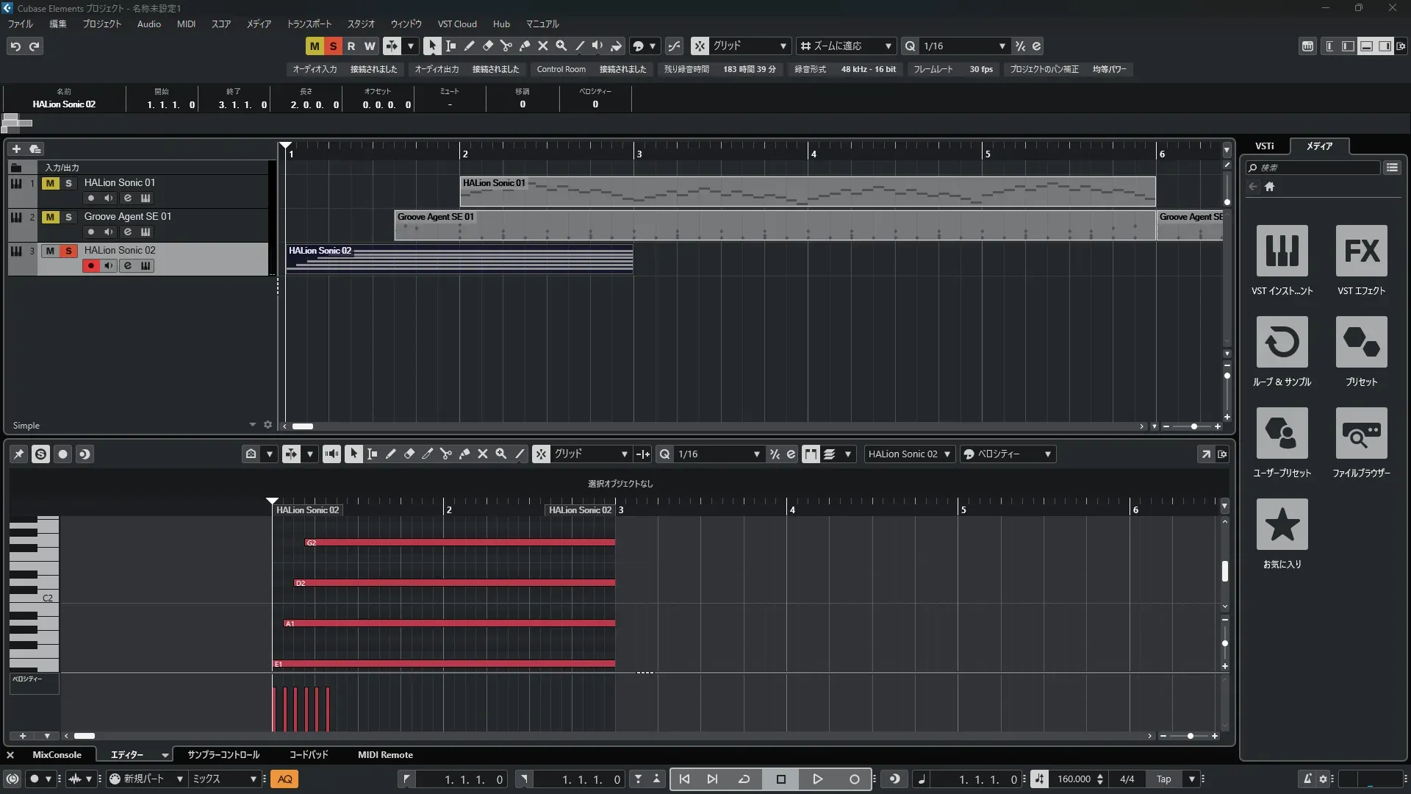The image size is (1411, 794).
Task: Solo the Groove Agent SE 01 track
Action: pyautogui.click(x=68, y=217)
